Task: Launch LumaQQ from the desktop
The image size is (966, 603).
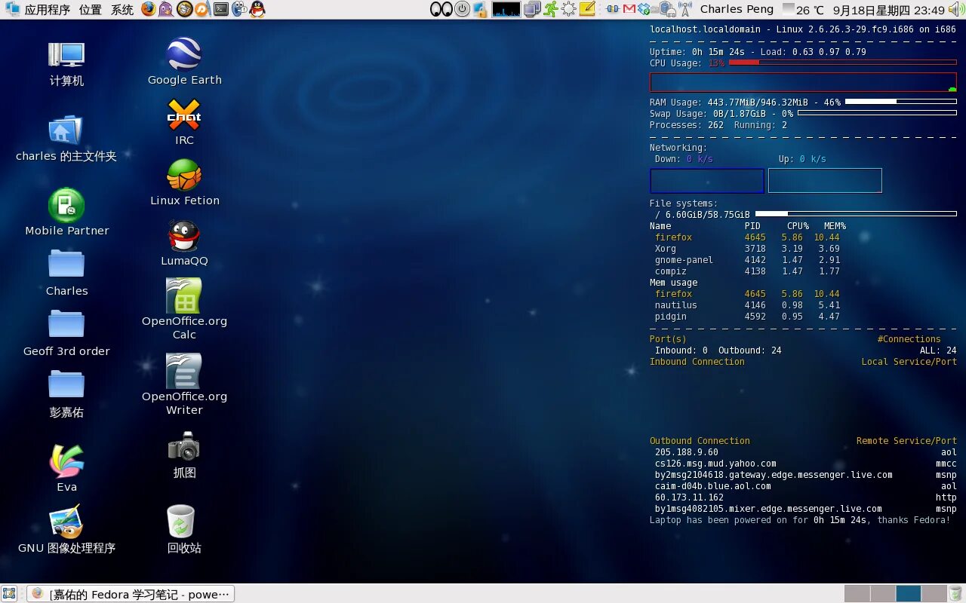Action: click(184, 243)
